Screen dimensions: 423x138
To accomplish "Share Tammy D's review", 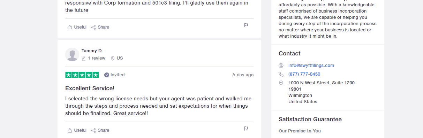I will pyautogui.click(x=100, y=130).
